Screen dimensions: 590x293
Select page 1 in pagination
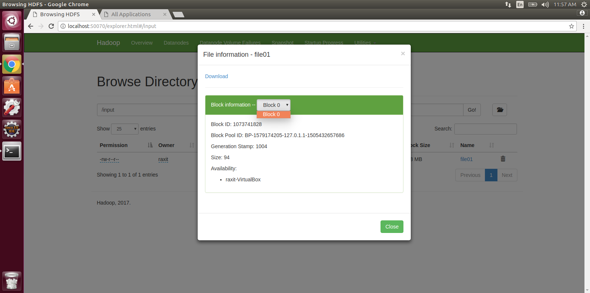tap(491, 175)
